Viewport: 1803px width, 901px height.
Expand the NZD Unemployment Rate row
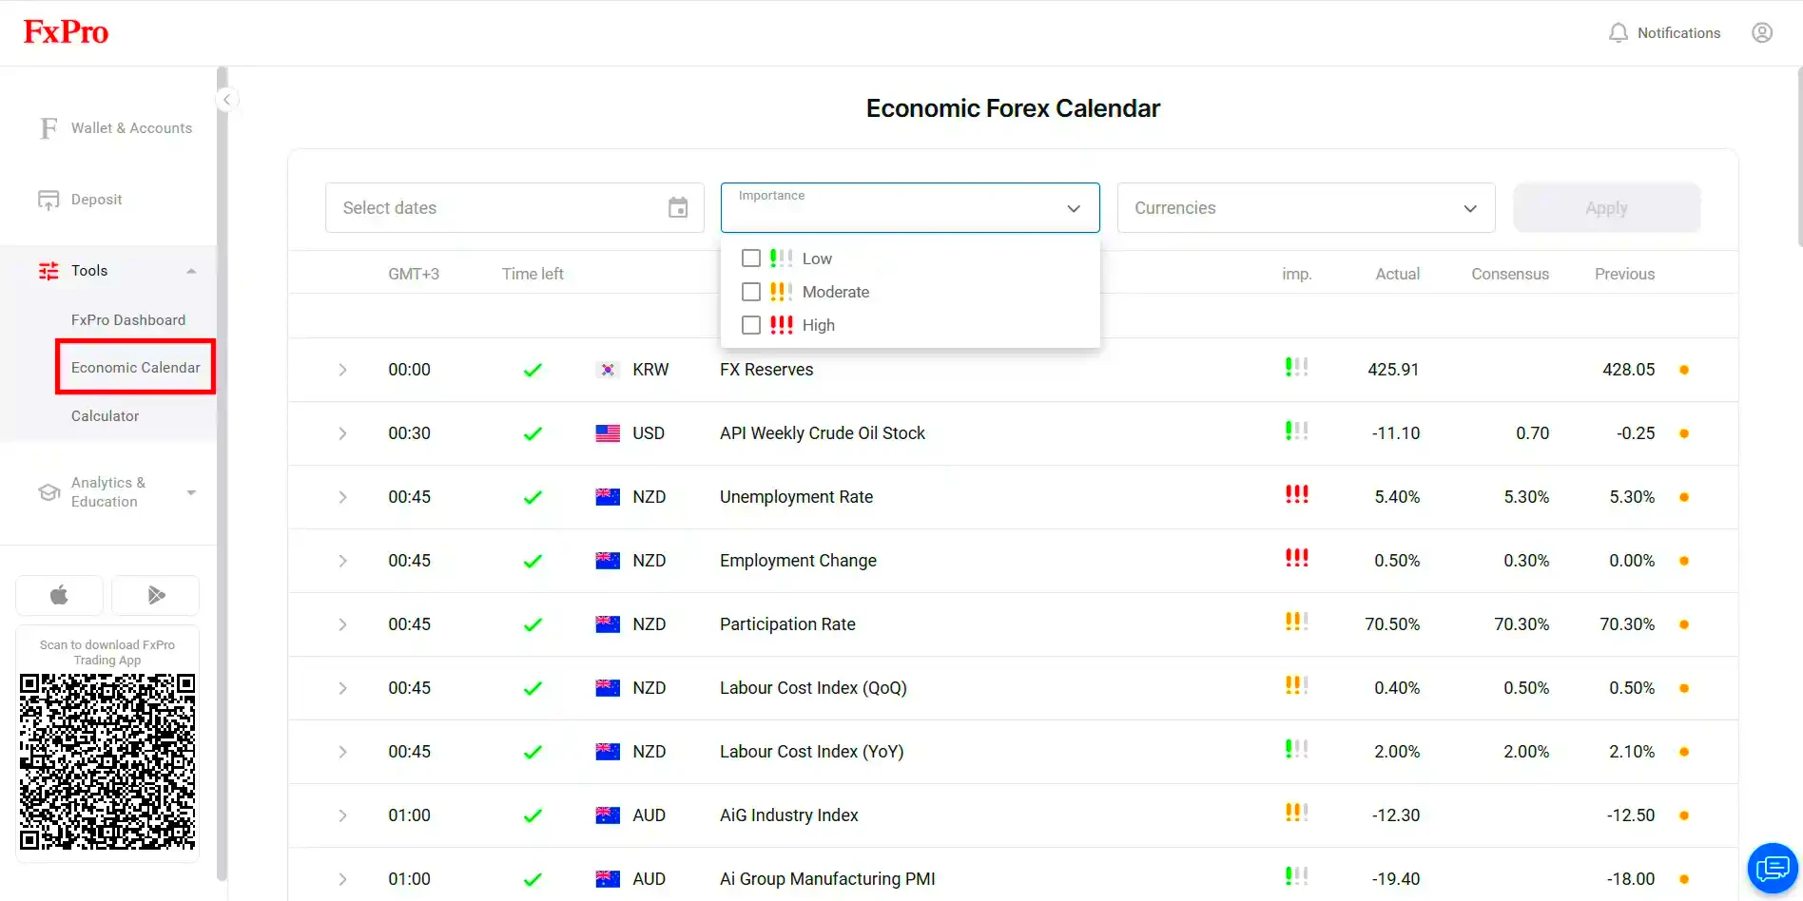[x=342, y=496]
